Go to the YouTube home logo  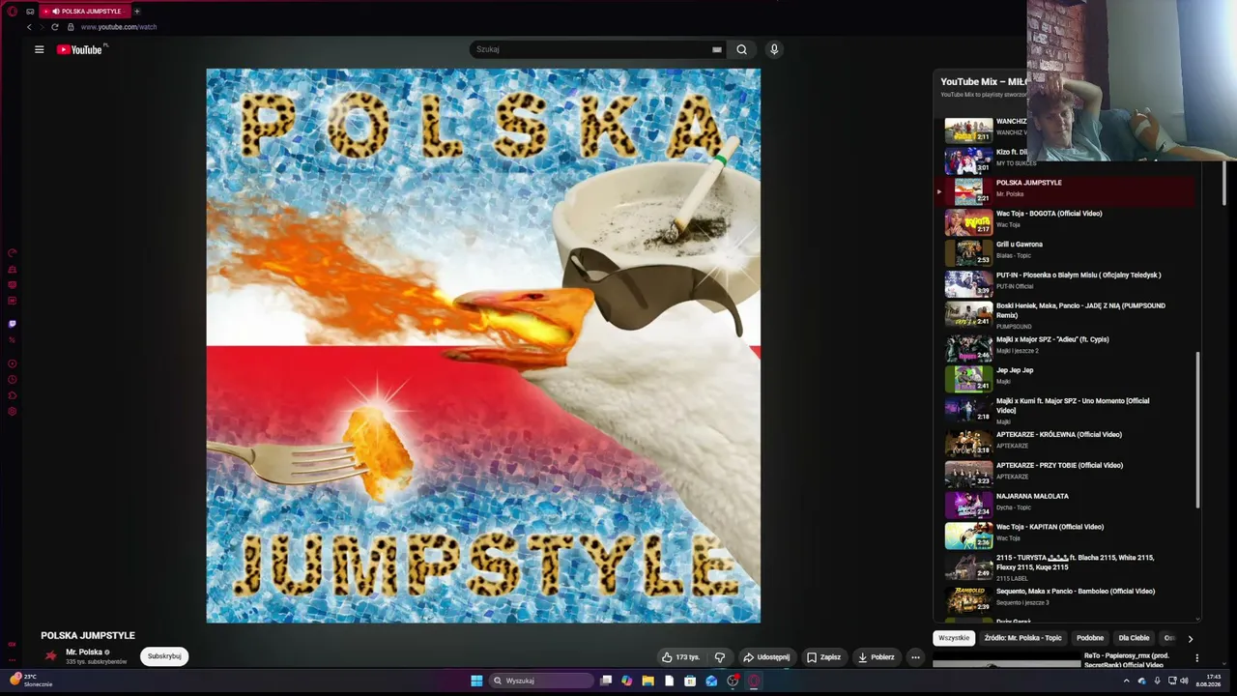(x=80, y=49)
